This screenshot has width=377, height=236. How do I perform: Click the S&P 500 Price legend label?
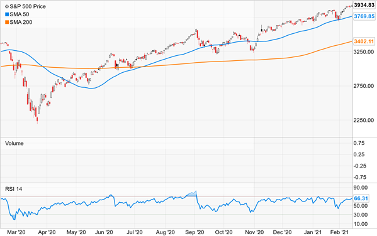pos(28,6)
